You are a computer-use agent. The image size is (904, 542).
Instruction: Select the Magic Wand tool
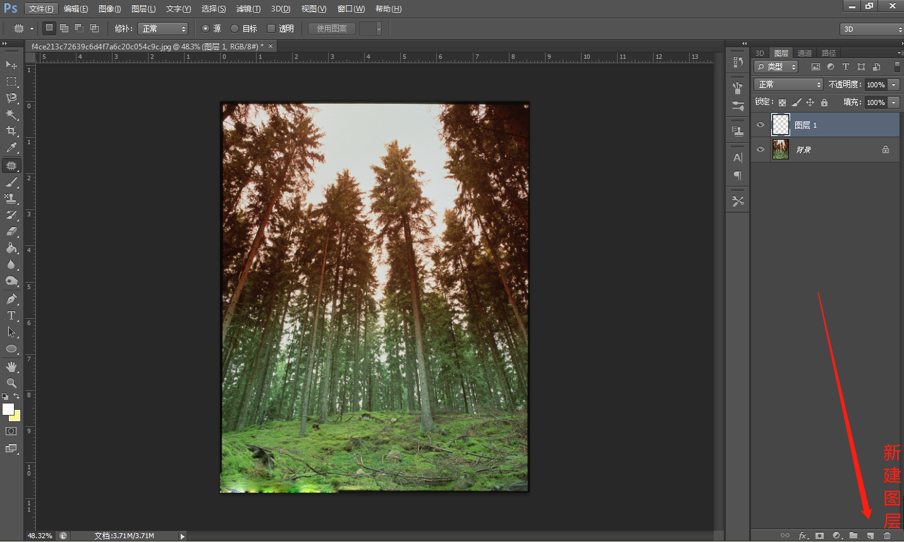coord(11,114)
